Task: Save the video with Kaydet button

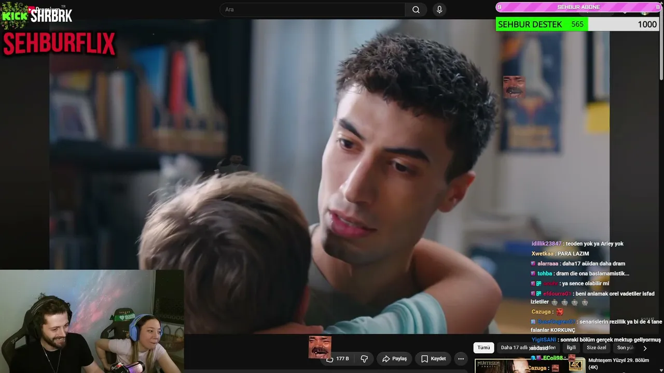Action: pos(433,358)
